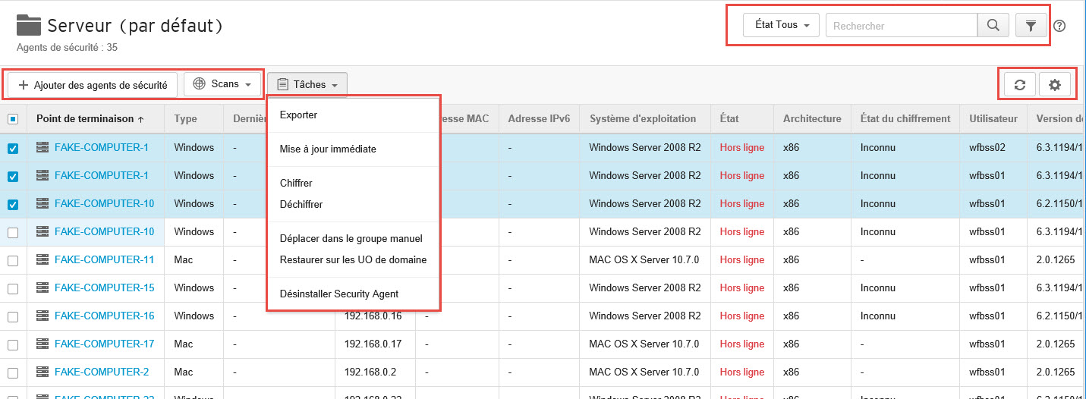
Task: Open the settings gear icon
Action: point(1054,85)
